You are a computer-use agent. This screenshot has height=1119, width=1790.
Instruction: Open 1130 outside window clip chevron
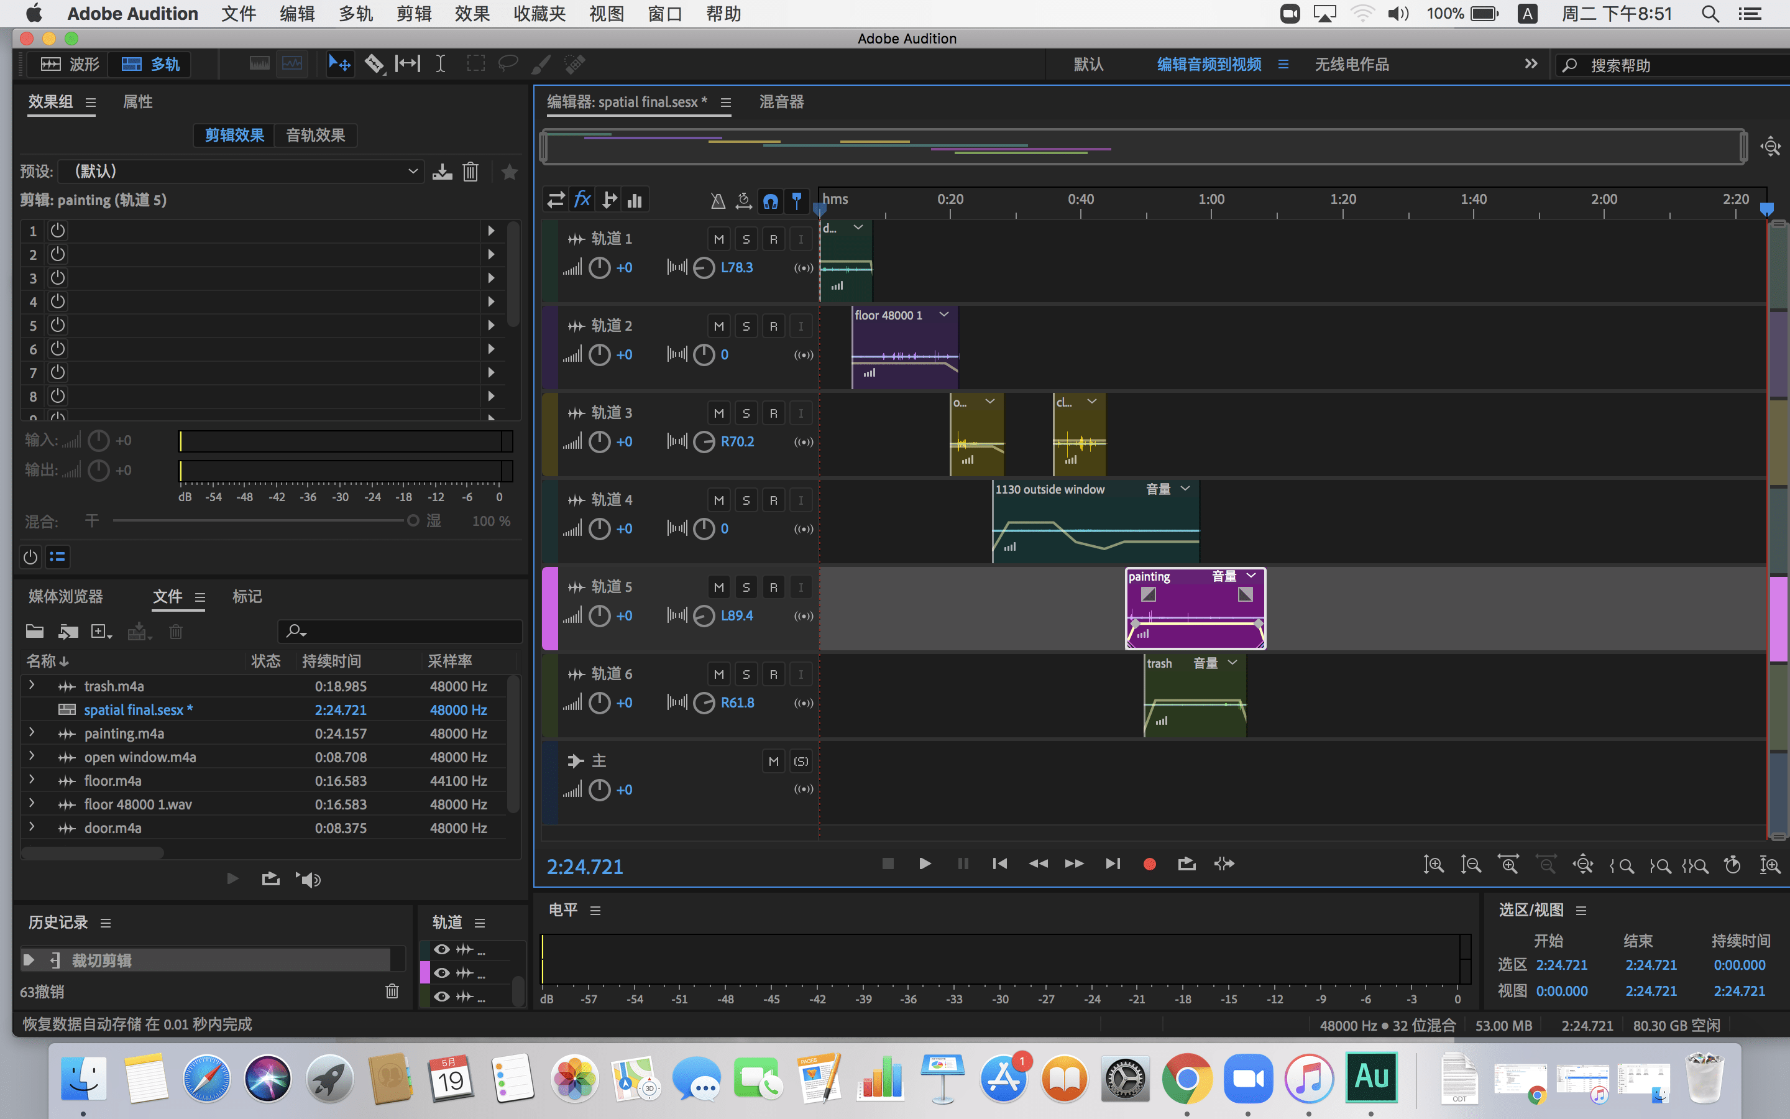pyautogui.click(x=1185, y=489)
